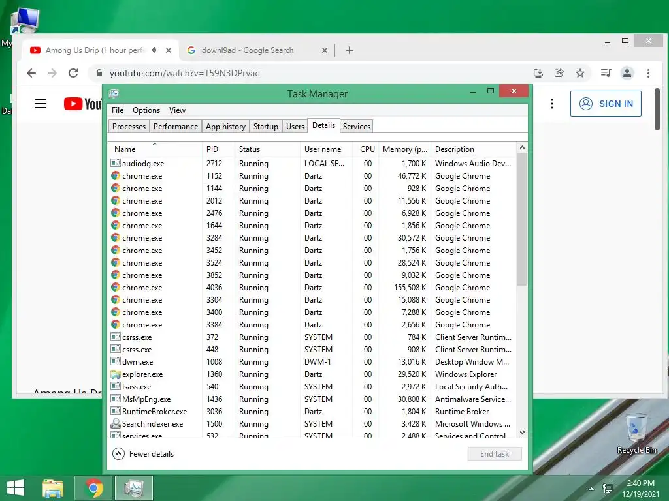Open the Chrome profile avatar

coord(627,73)
